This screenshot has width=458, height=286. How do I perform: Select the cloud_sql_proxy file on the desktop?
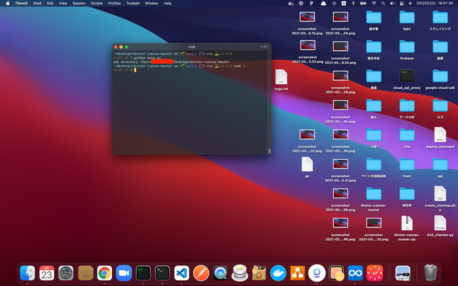click(407, 79)
